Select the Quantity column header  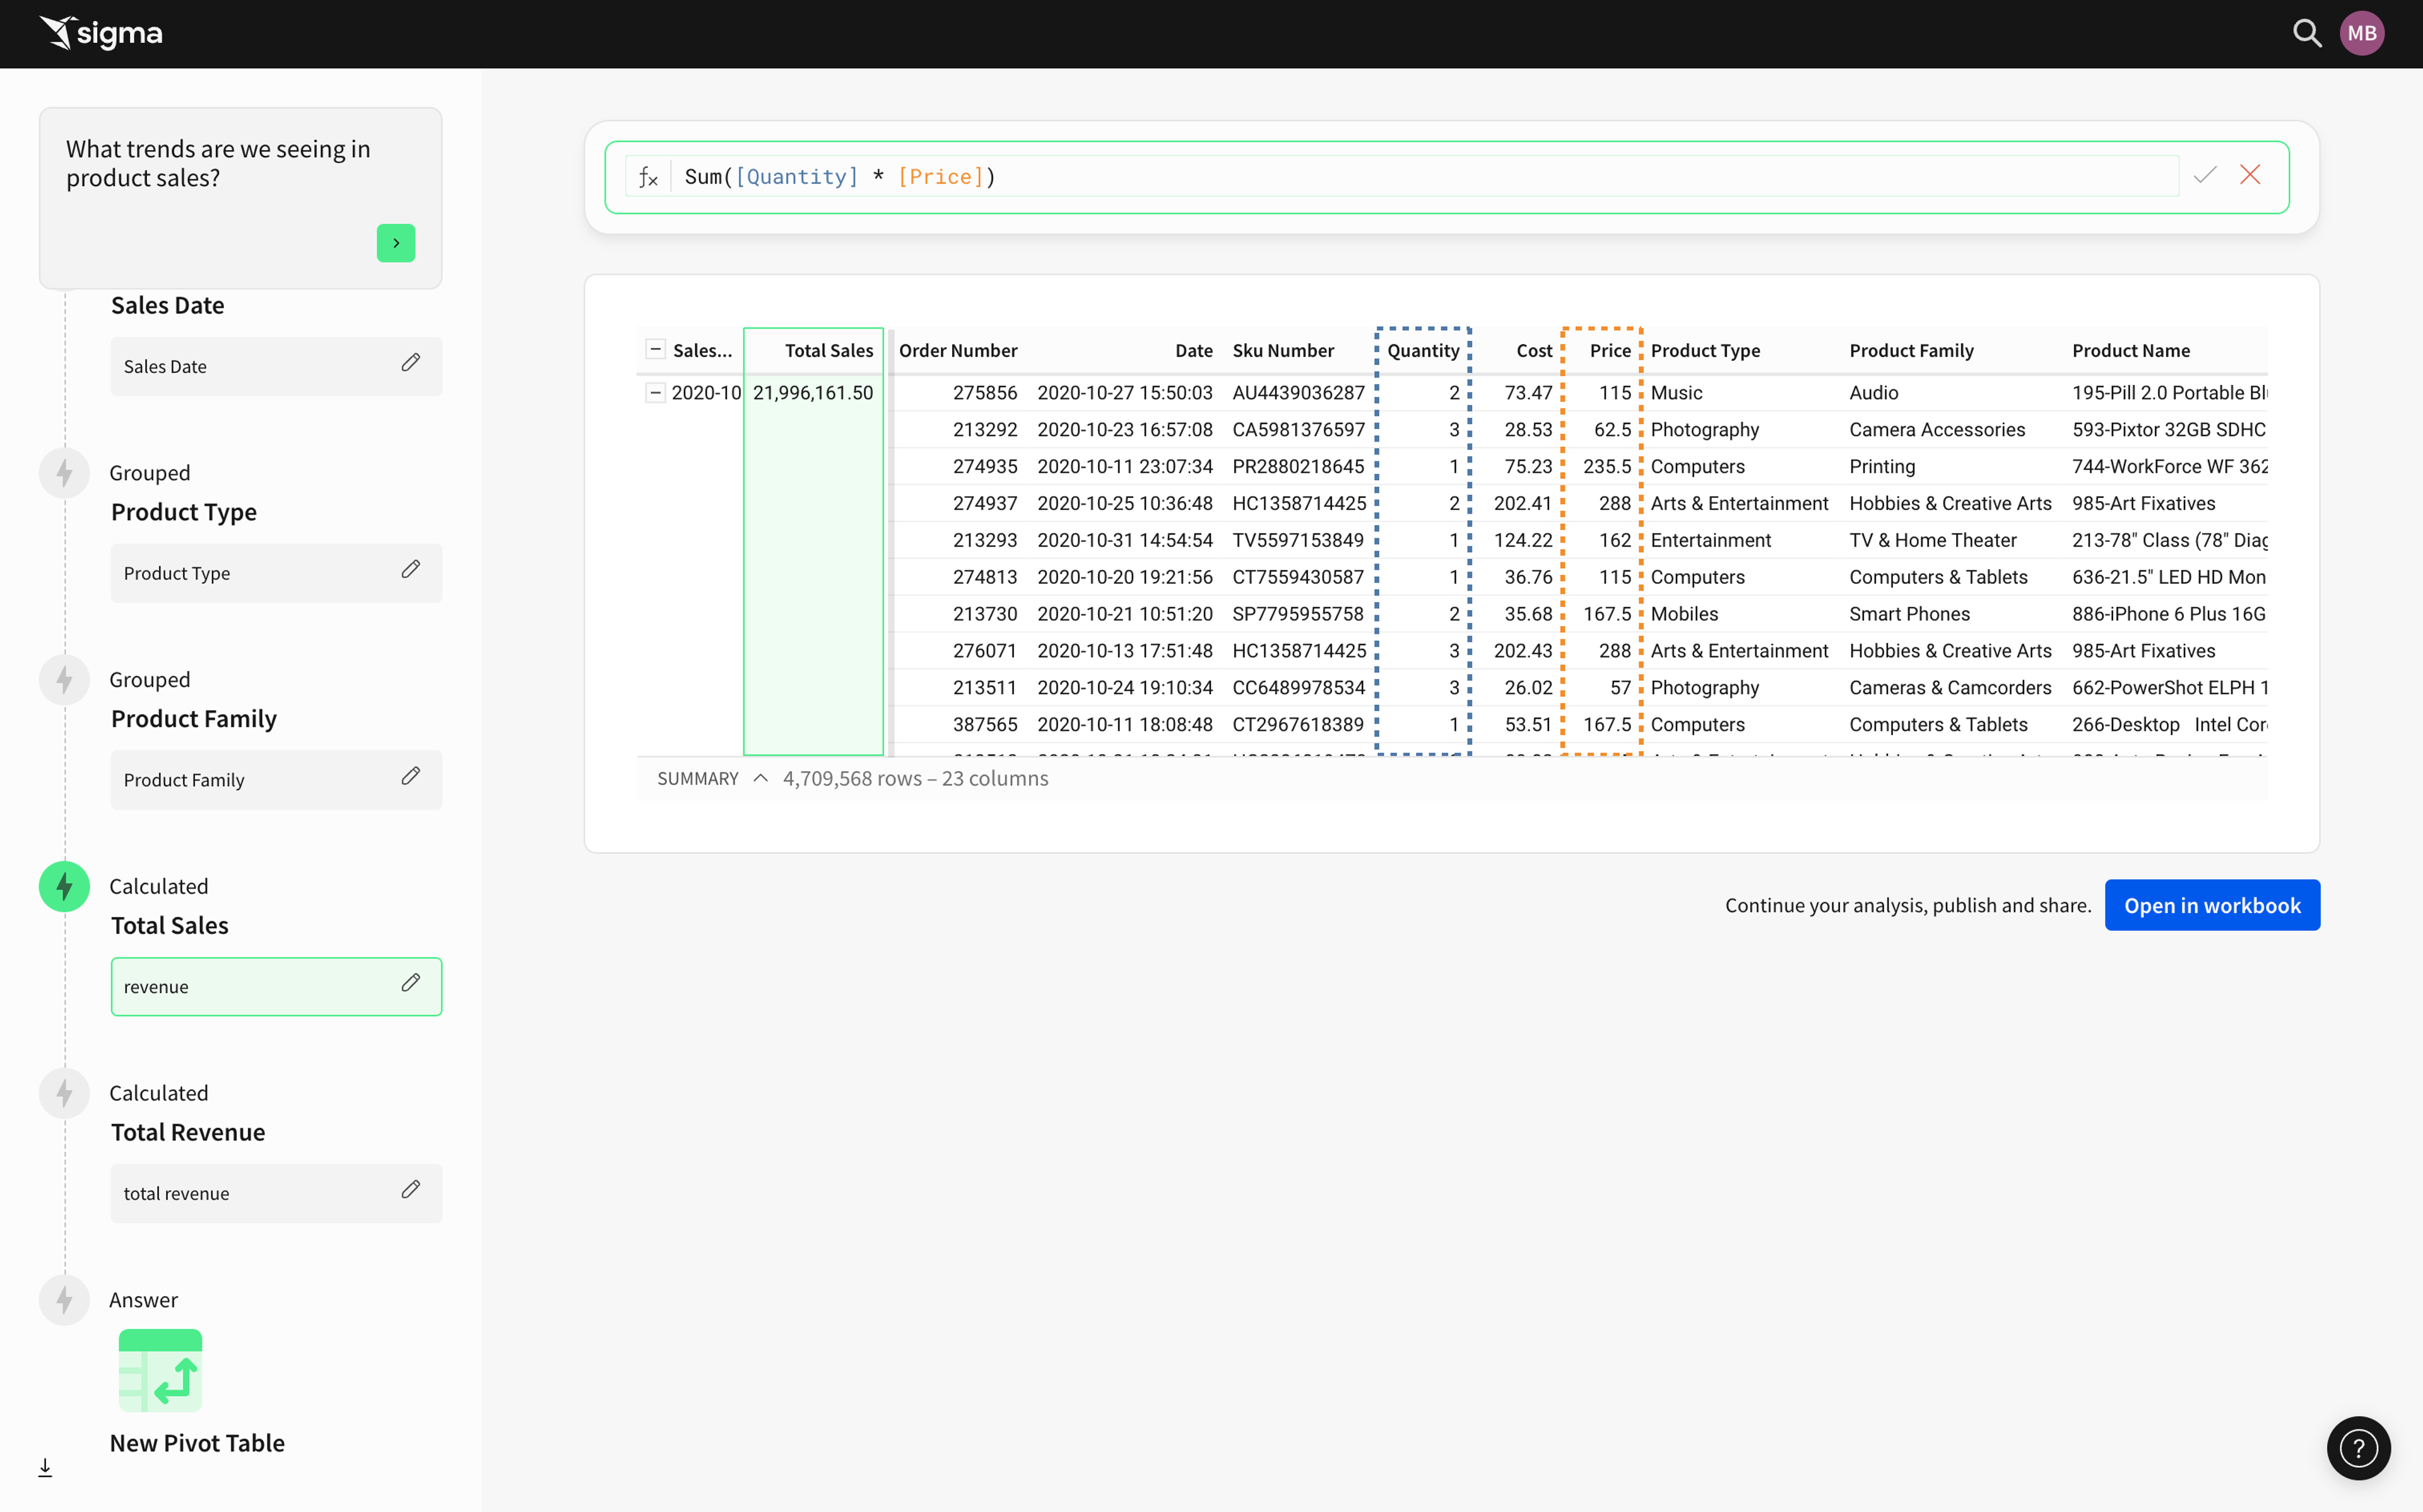coord(1424,351)
